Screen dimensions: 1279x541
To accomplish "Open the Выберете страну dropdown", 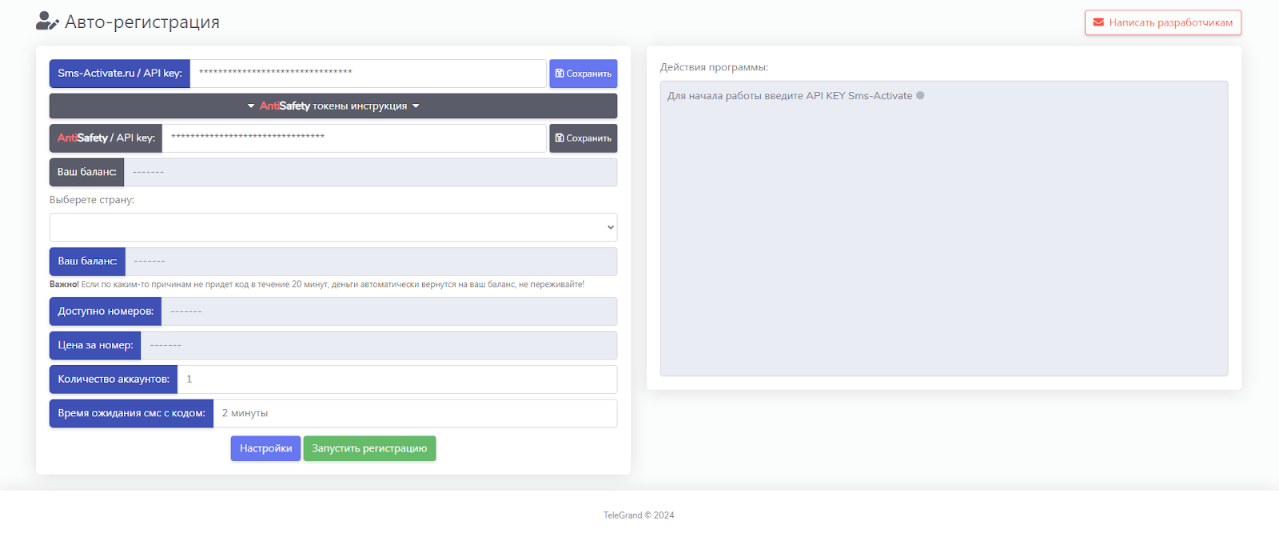I will click(333, 228).
